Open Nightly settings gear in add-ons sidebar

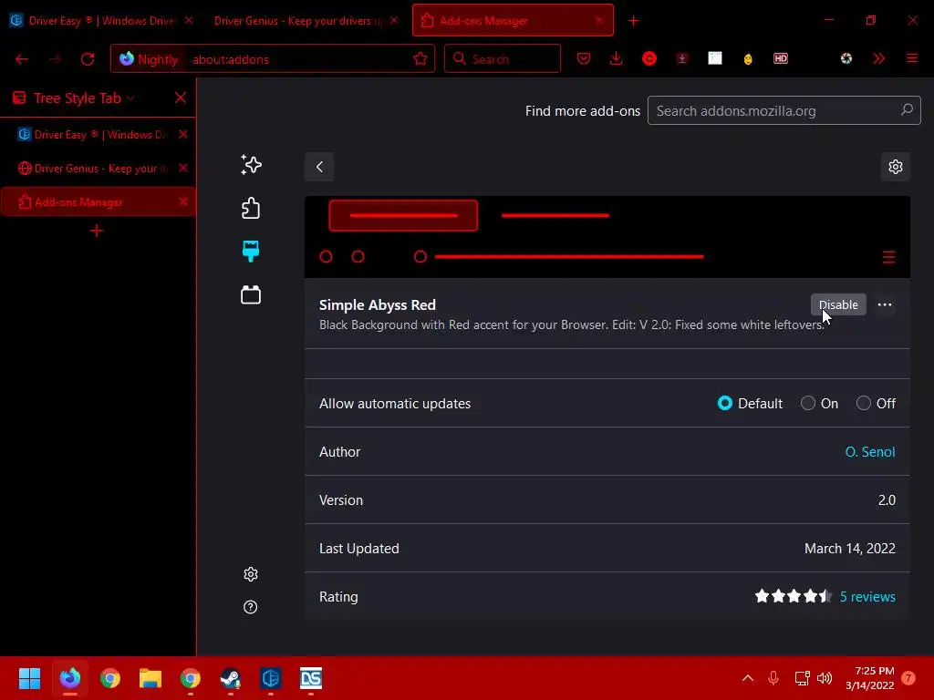point(251,574)
